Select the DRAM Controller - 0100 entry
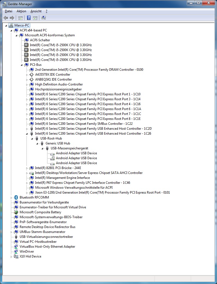 pos(89,70)
